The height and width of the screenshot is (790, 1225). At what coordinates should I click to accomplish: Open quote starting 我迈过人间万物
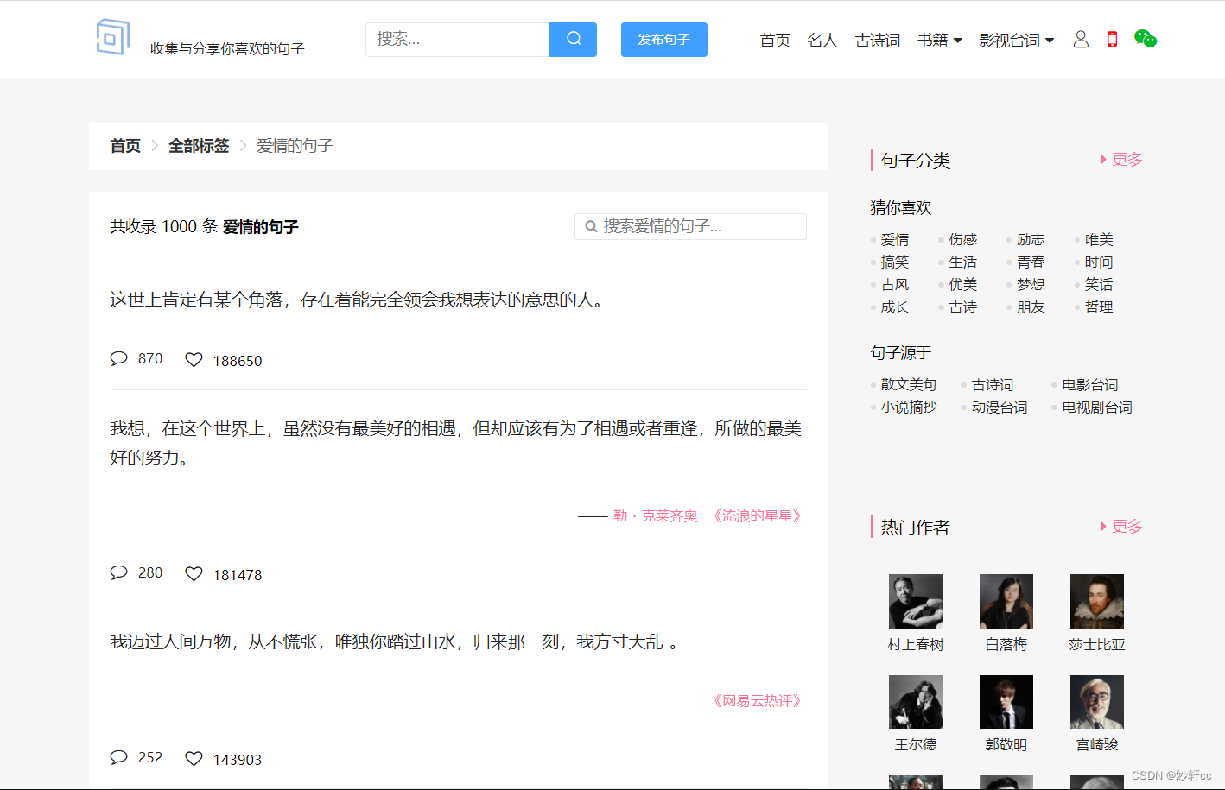pos(395,641)
